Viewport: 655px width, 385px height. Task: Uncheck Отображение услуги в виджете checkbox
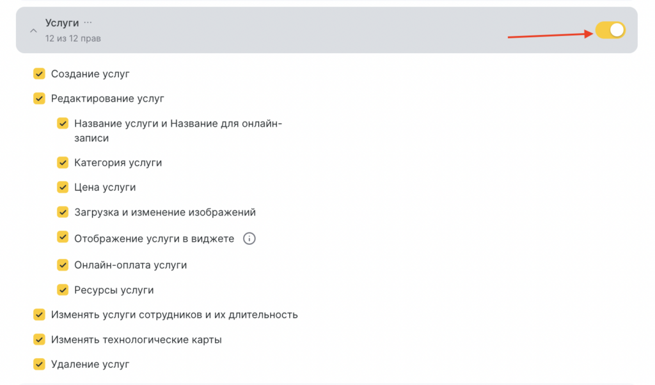point(63,238)
